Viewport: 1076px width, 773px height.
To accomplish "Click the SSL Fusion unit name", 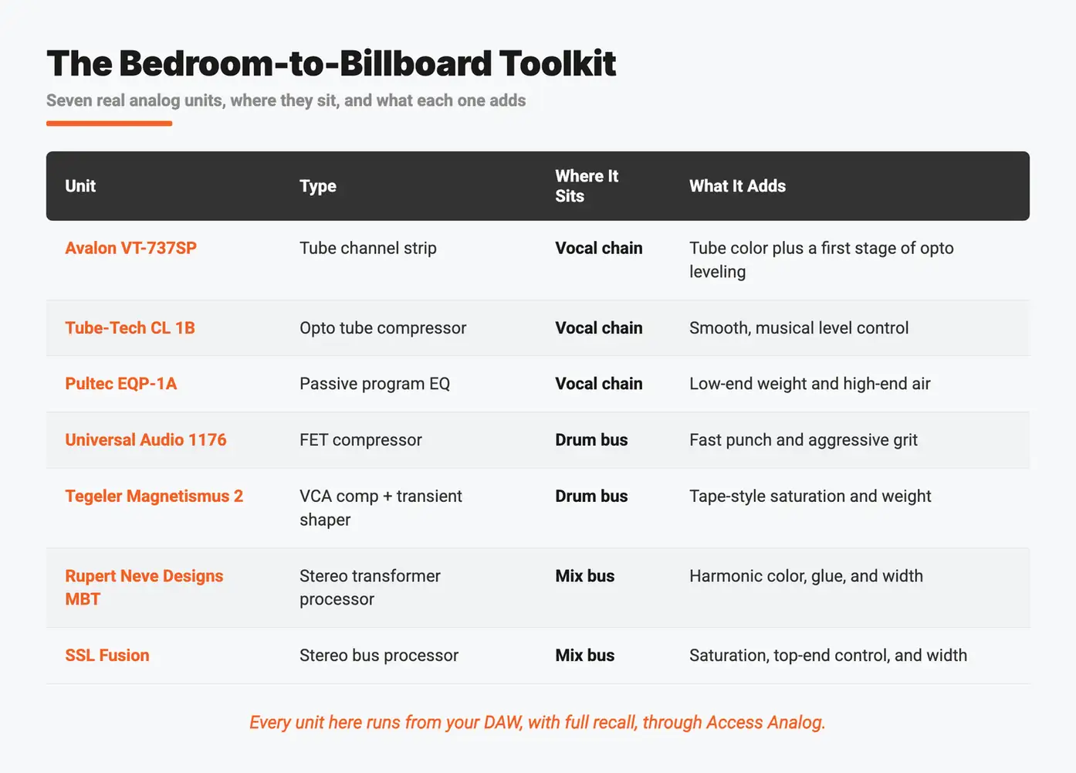I will pos(107,656).
